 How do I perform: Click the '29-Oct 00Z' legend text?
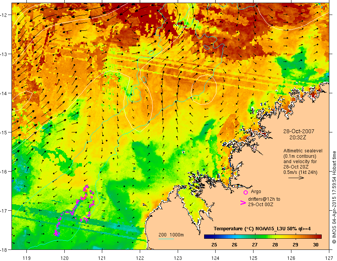click(260, 204)
